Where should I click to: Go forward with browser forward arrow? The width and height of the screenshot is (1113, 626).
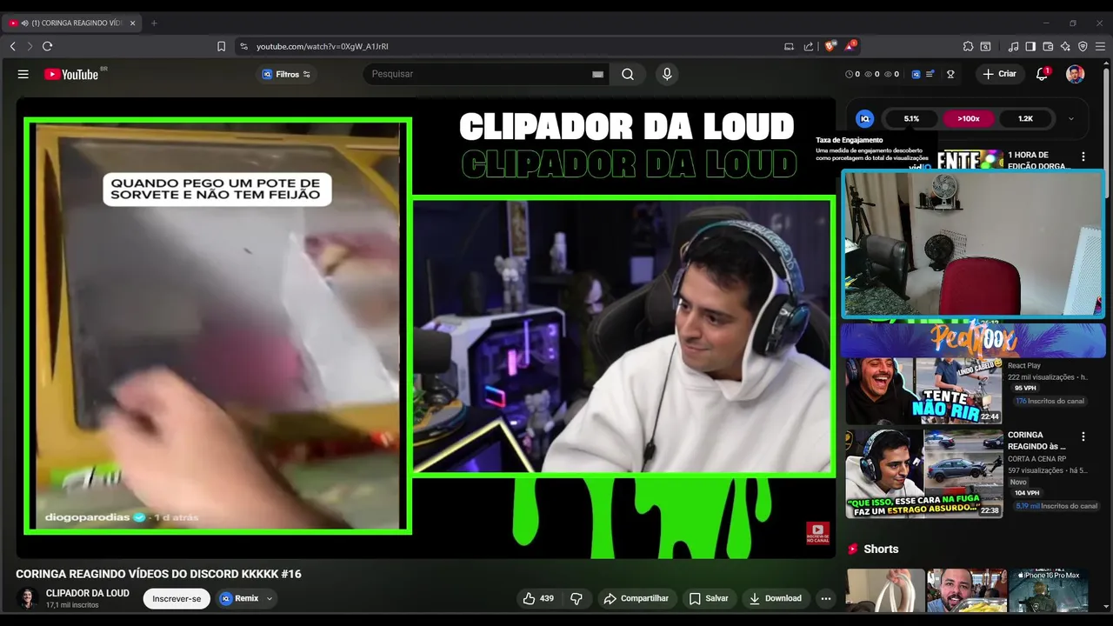[x=30, y=46]
